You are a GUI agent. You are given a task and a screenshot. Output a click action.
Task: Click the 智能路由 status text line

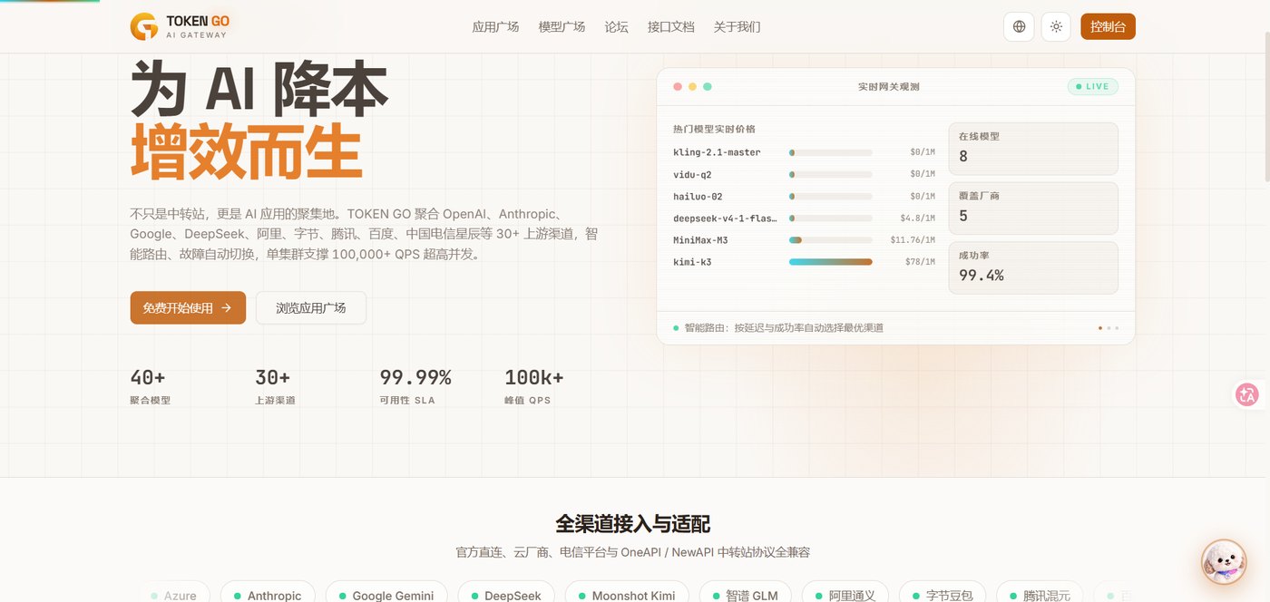point(784,327)
